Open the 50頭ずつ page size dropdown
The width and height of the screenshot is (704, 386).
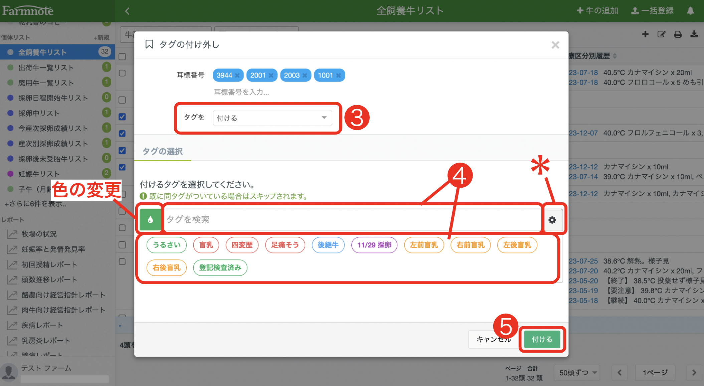[577, 373]
